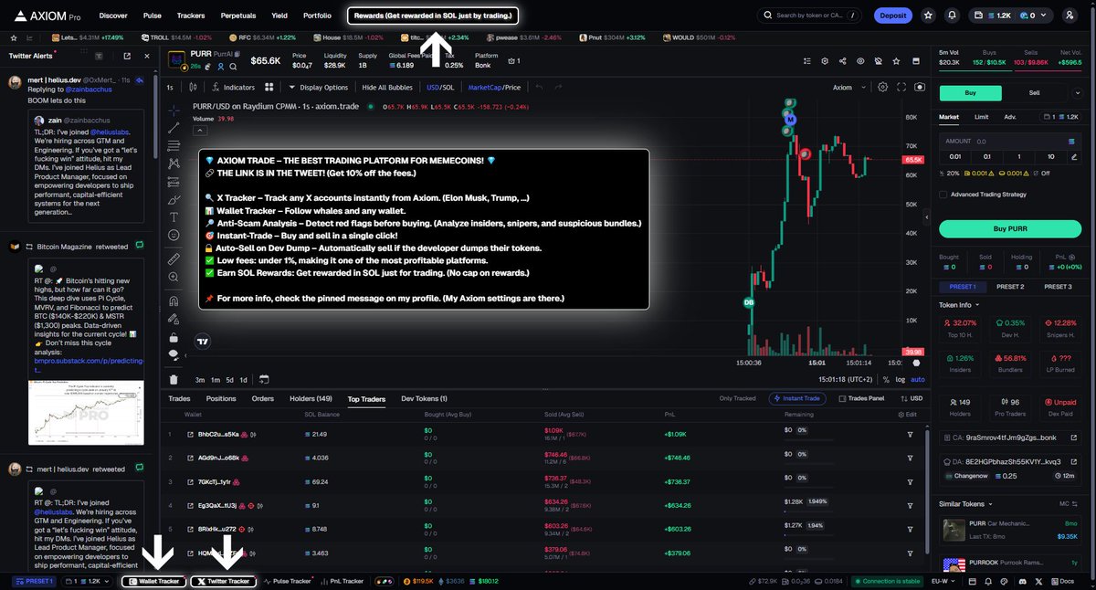Open the Wallet Tracker
This screenshot has height=590, width=1096.
pos(154,581)
